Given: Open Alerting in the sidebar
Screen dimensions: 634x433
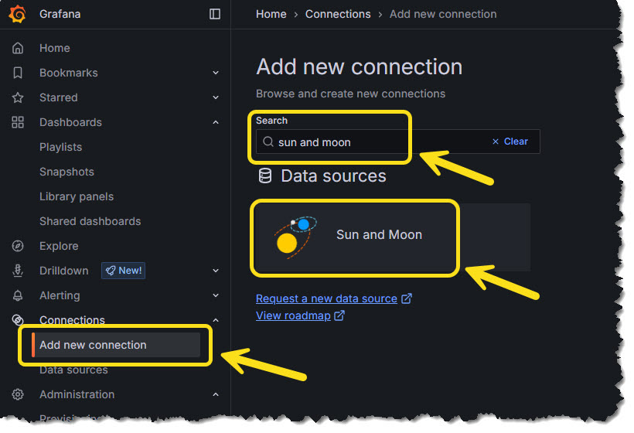Looking at the screenshot, I should 60,295.
